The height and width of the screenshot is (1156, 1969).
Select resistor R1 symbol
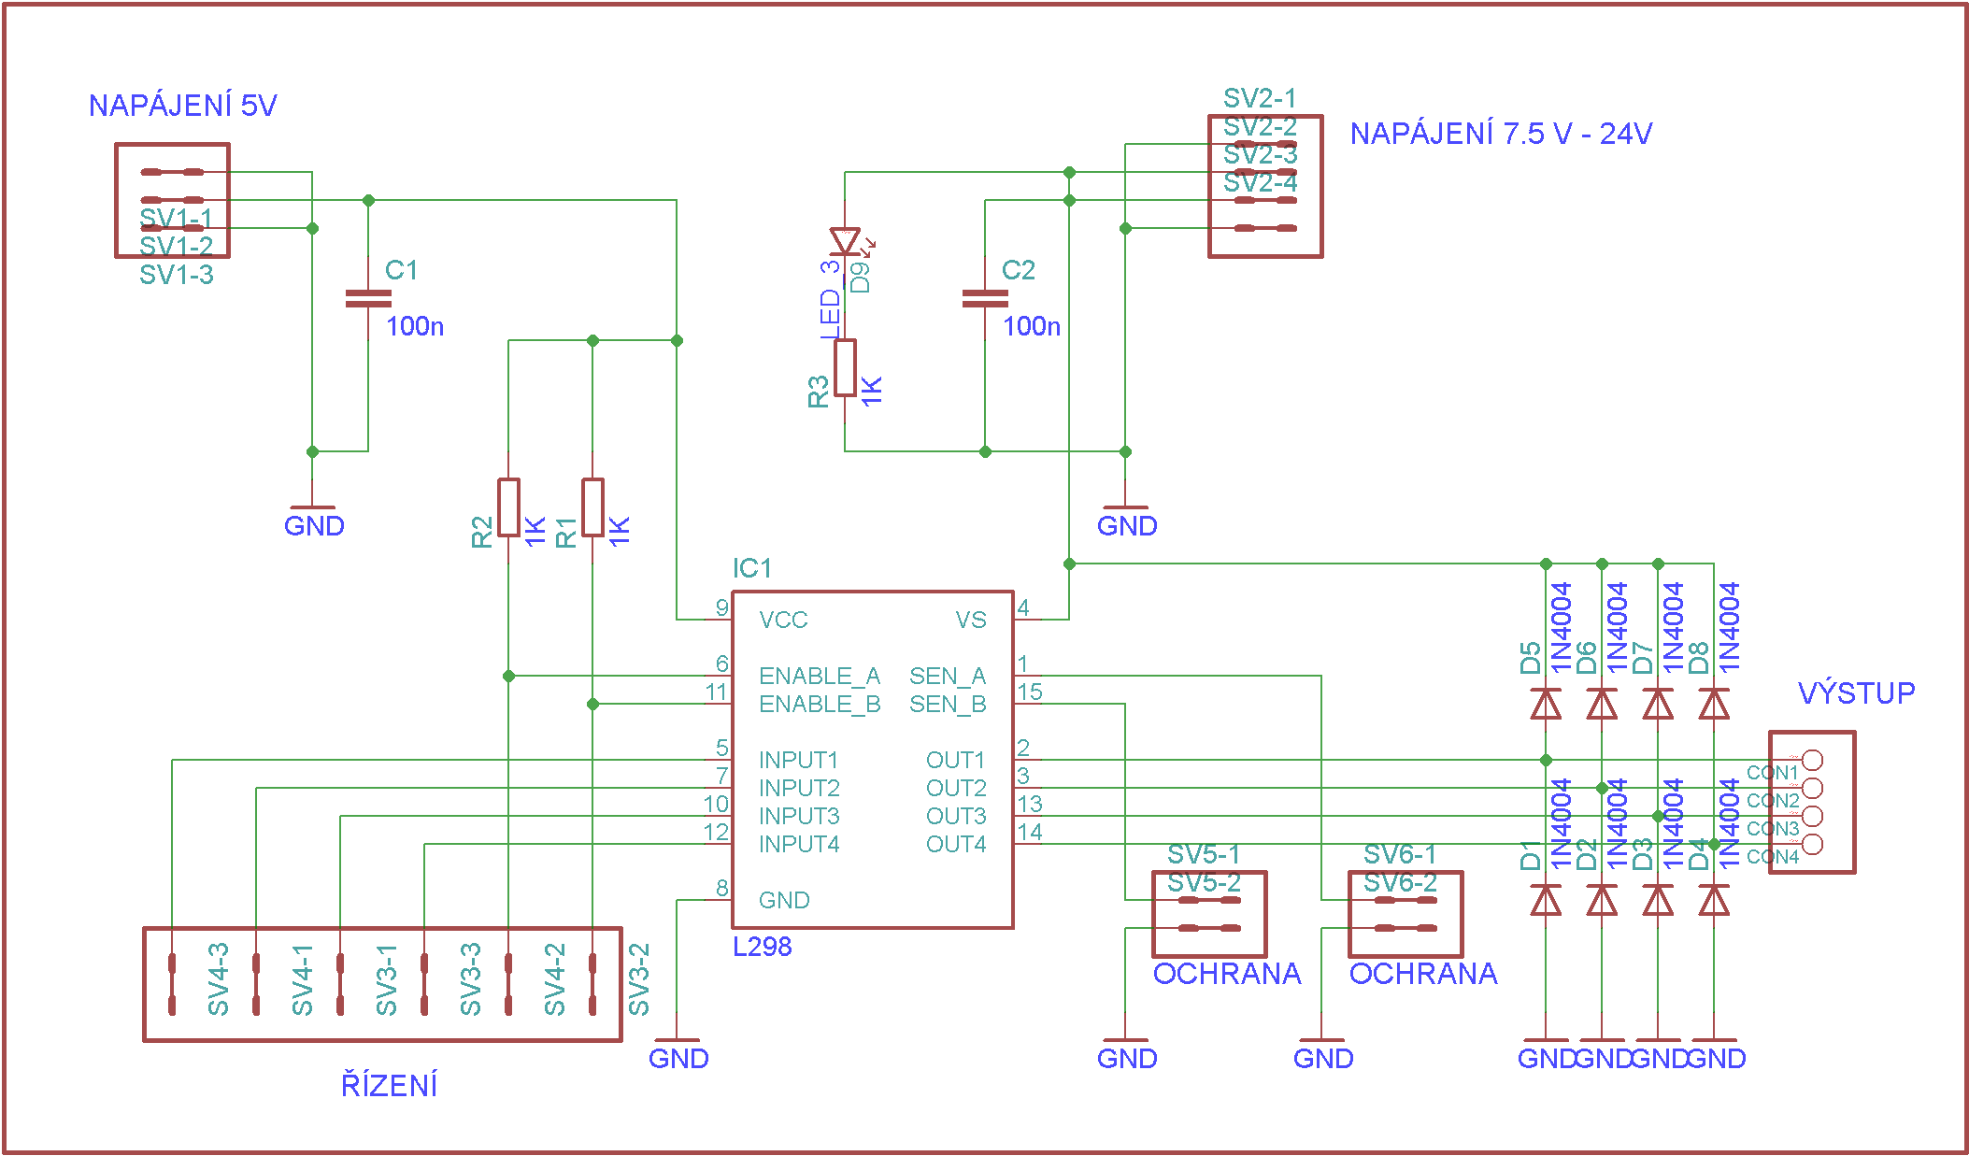tap(592, 507)
